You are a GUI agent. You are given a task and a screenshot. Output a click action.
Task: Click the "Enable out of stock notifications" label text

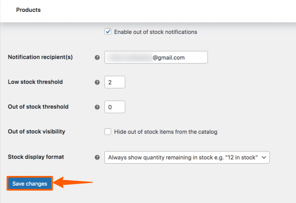156,32
